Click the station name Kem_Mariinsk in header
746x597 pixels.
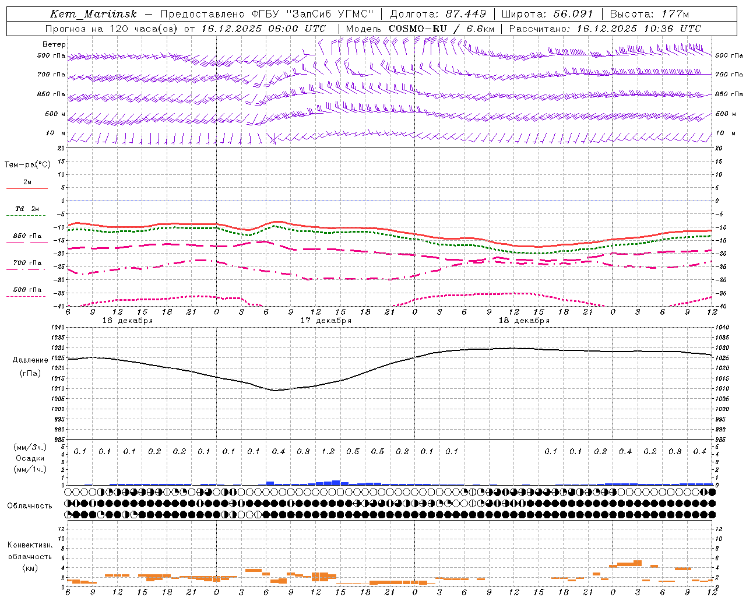93,14
